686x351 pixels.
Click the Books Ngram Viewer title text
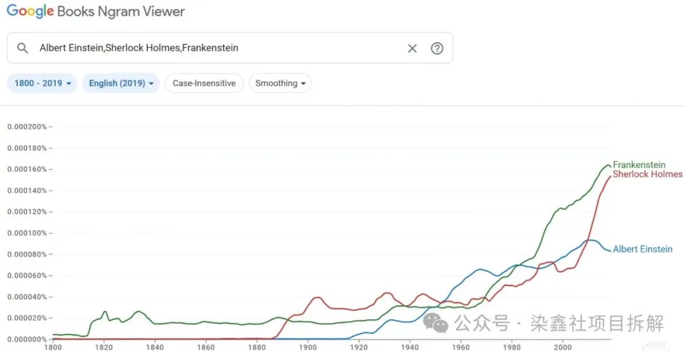pyautogui.click(x=121, y=11)
